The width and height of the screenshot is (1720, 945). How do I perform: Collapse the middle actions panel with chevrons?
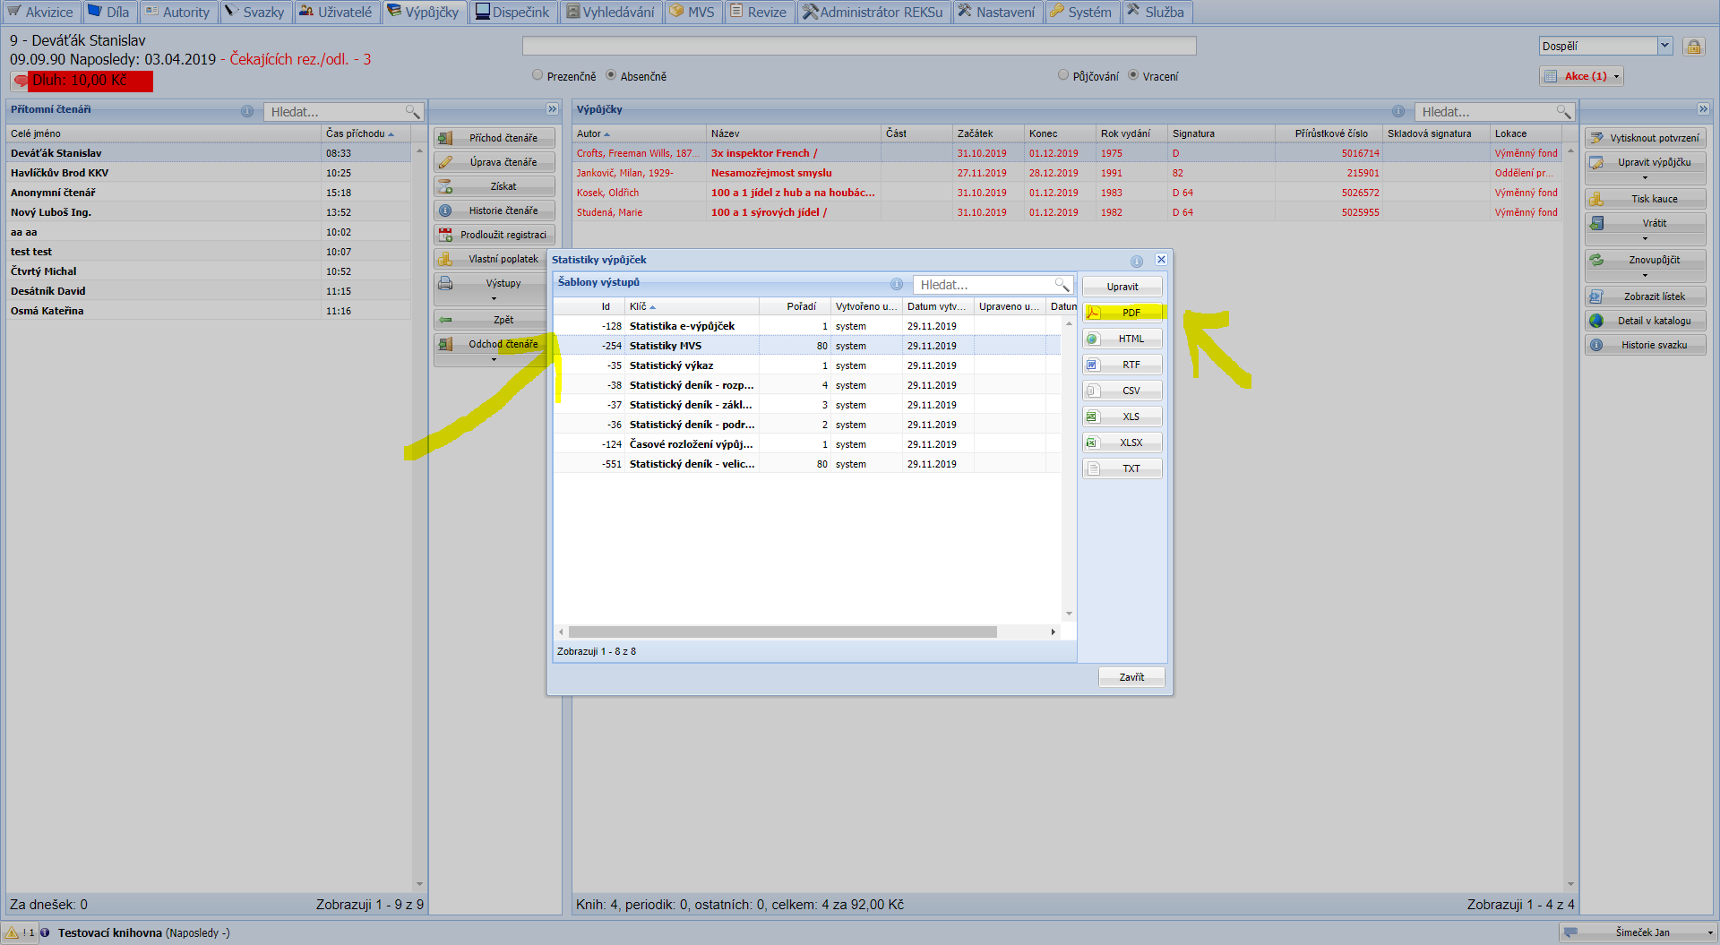coord(553,109)
